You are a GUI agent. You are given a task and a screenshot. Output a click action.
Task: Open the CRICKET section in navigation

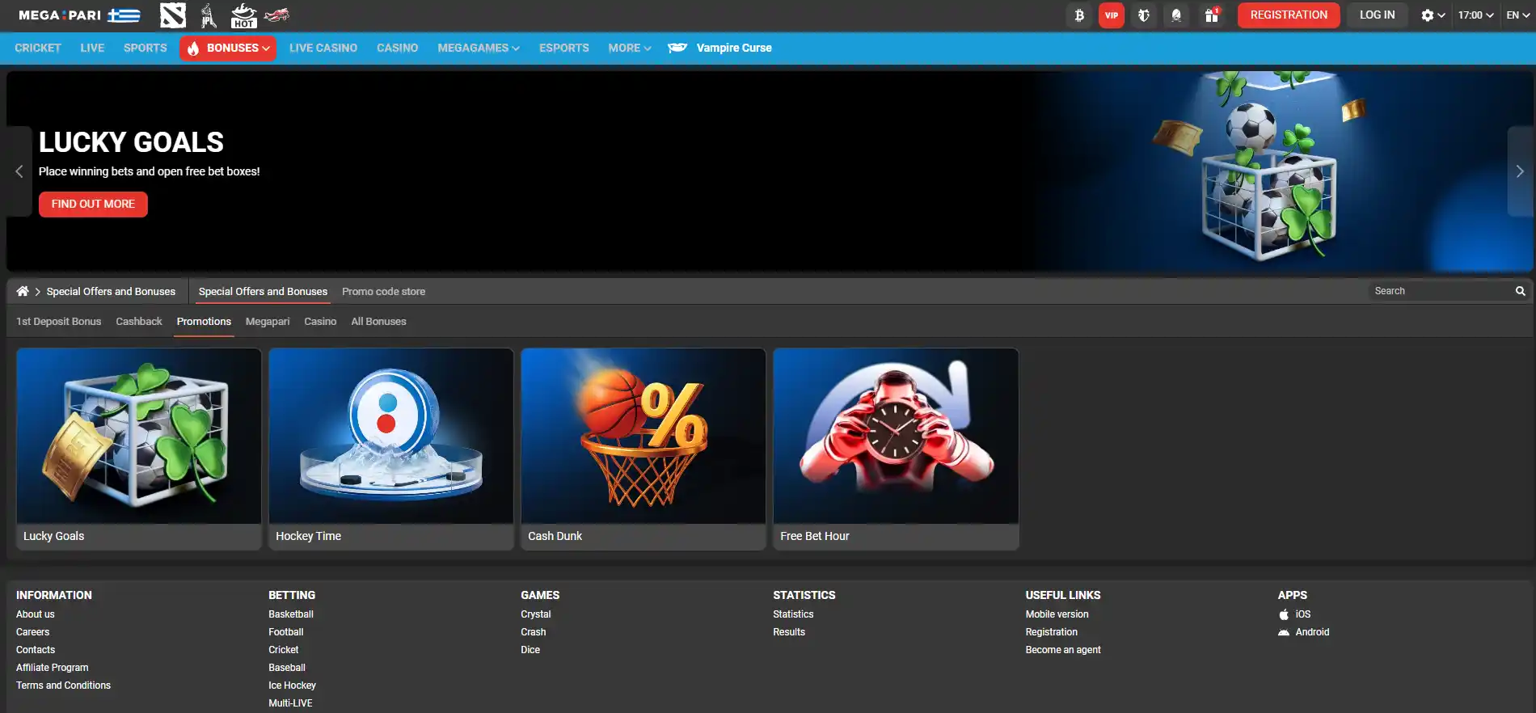[x=38, y=48]
